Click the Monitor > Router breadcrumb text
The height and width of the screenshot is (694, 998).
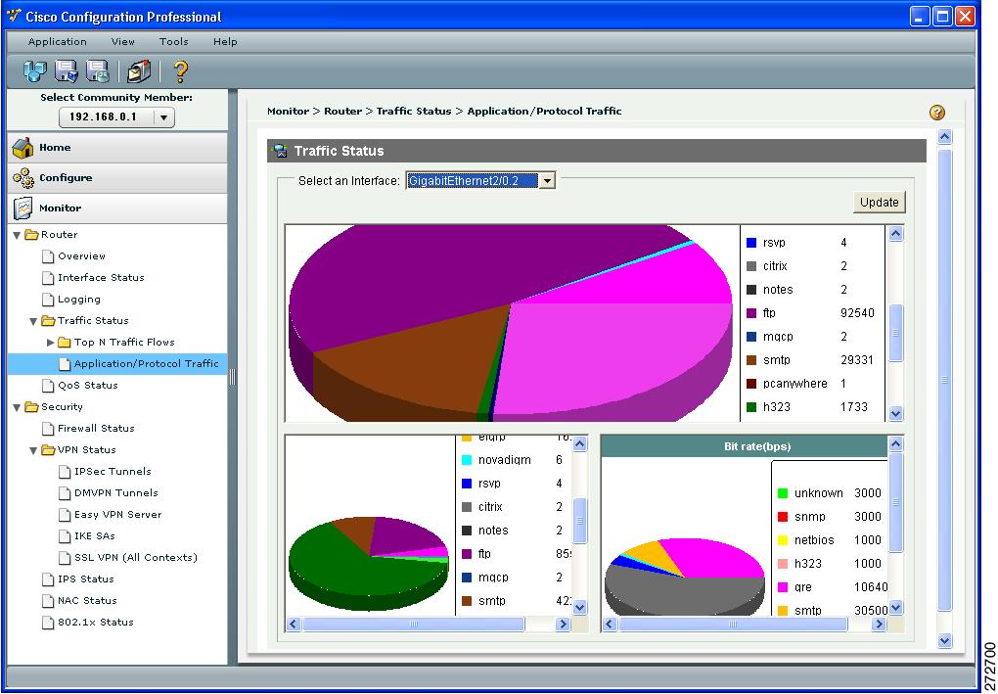[x=314, y=111]
